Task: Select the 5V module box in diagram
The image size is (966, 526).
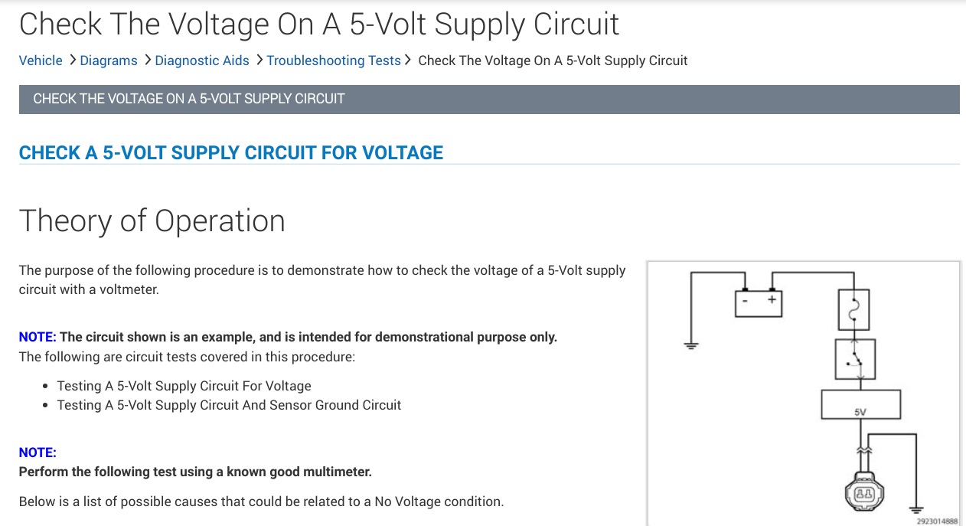Action: (x=860, y=404)
